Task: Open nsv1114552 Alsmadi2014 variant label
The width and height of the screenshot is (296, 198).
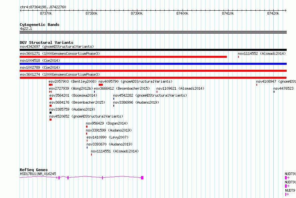Action: [x=262, y=53]
